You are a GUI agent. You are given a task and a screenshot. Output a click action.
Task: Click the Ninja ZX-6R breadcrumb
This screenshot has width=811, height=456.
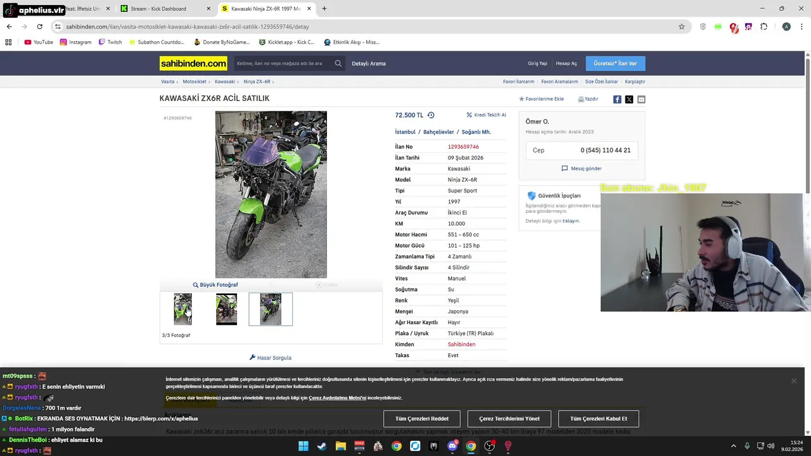pos(257,82)
